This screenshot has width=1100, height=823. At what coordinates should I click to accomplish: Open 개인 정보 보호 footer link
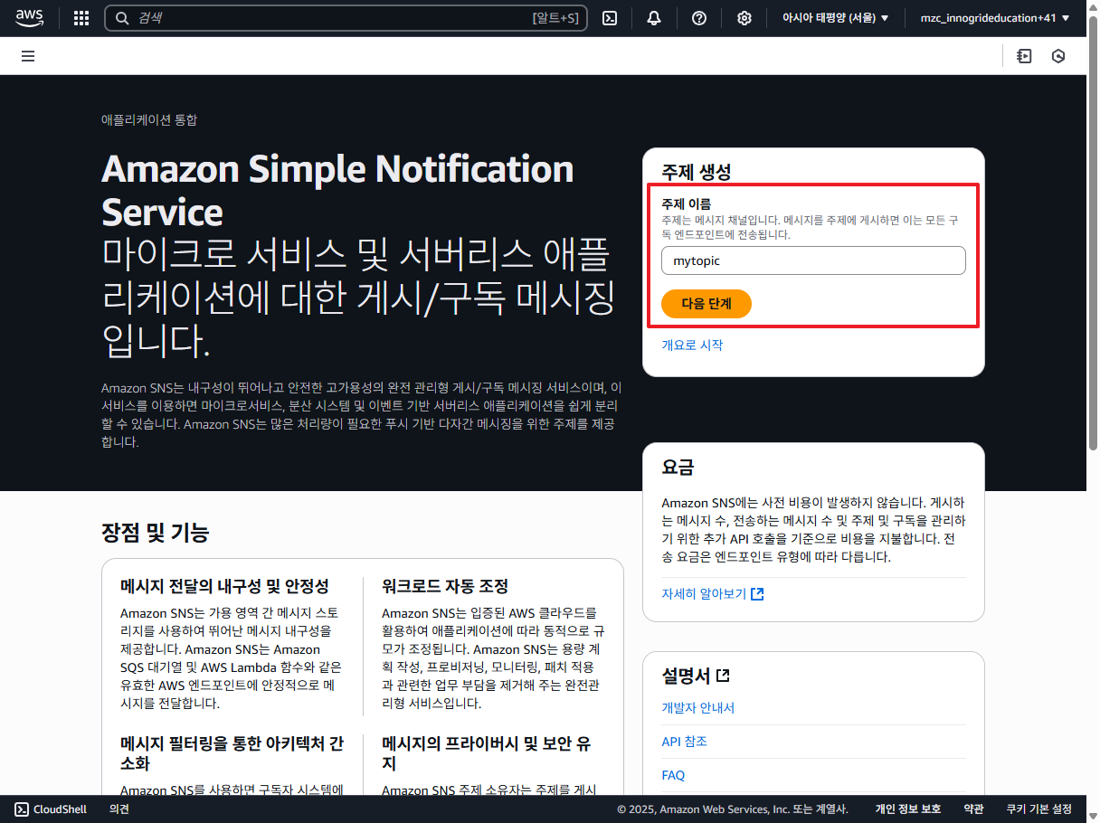click(x=908, y=809)
